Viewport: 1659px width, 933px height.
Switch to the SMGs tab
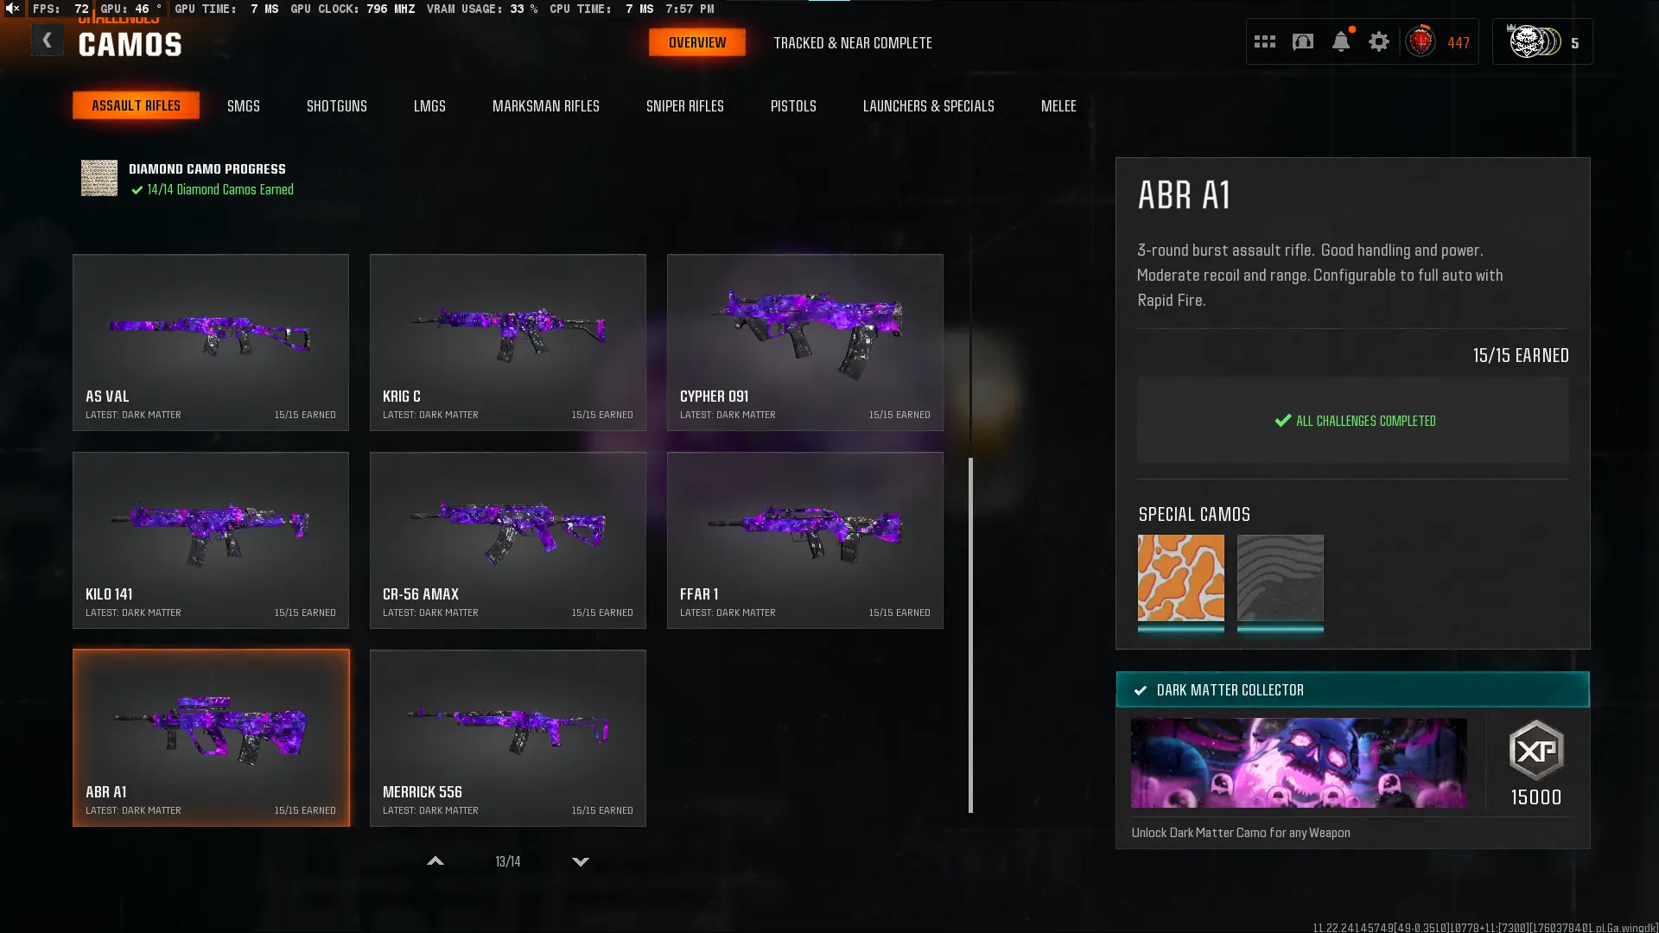pyautogui.click(x=244, y=105)
